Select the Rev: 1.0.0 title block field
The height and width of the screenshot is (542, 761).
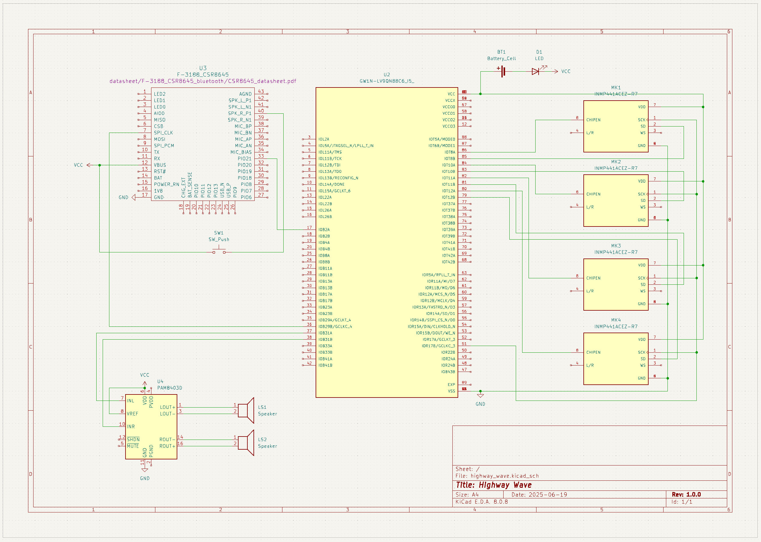pos(686,495)
